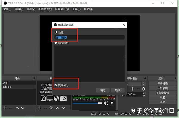Select the 新建 radio option
The image size is (179, 118).
pos(56,32)
